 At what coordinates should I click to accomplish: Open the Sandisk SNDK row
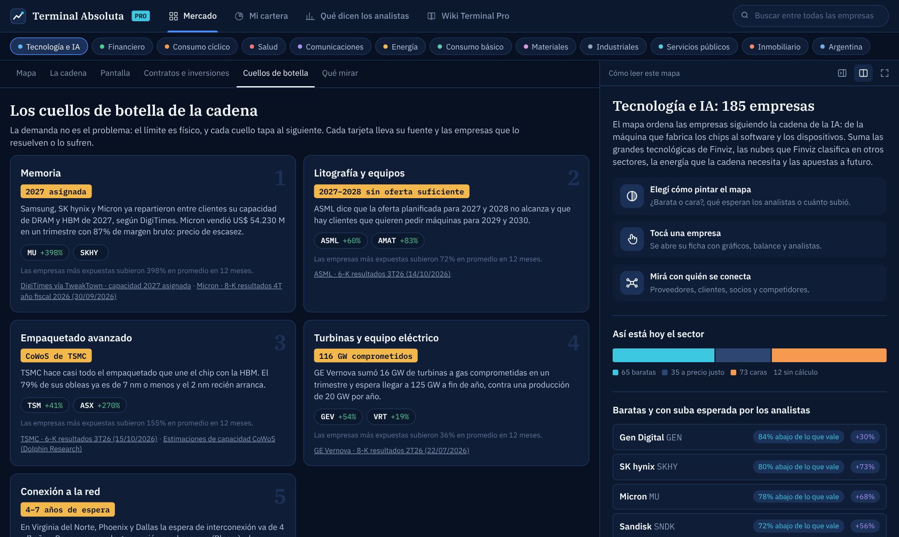pyautogui.click(x=749, y=526)
